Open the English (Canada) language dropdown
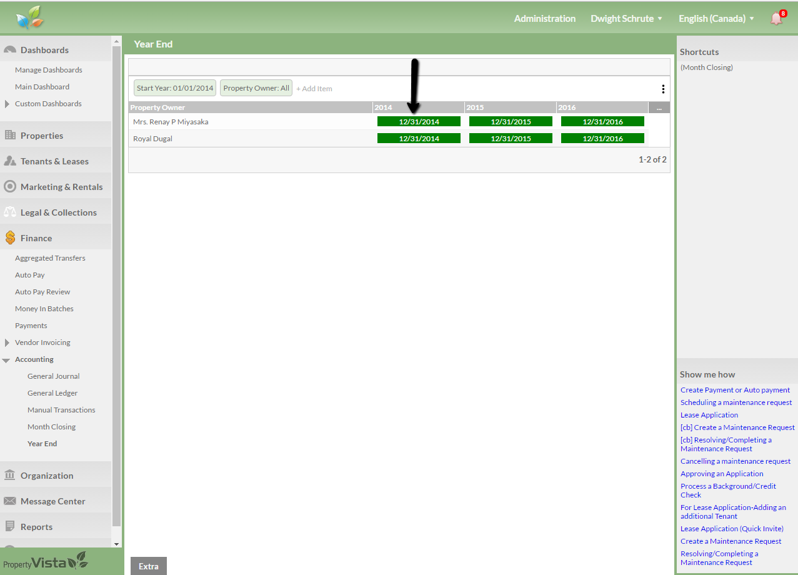This screenshot has width=798, height=575. coord(716,19)
